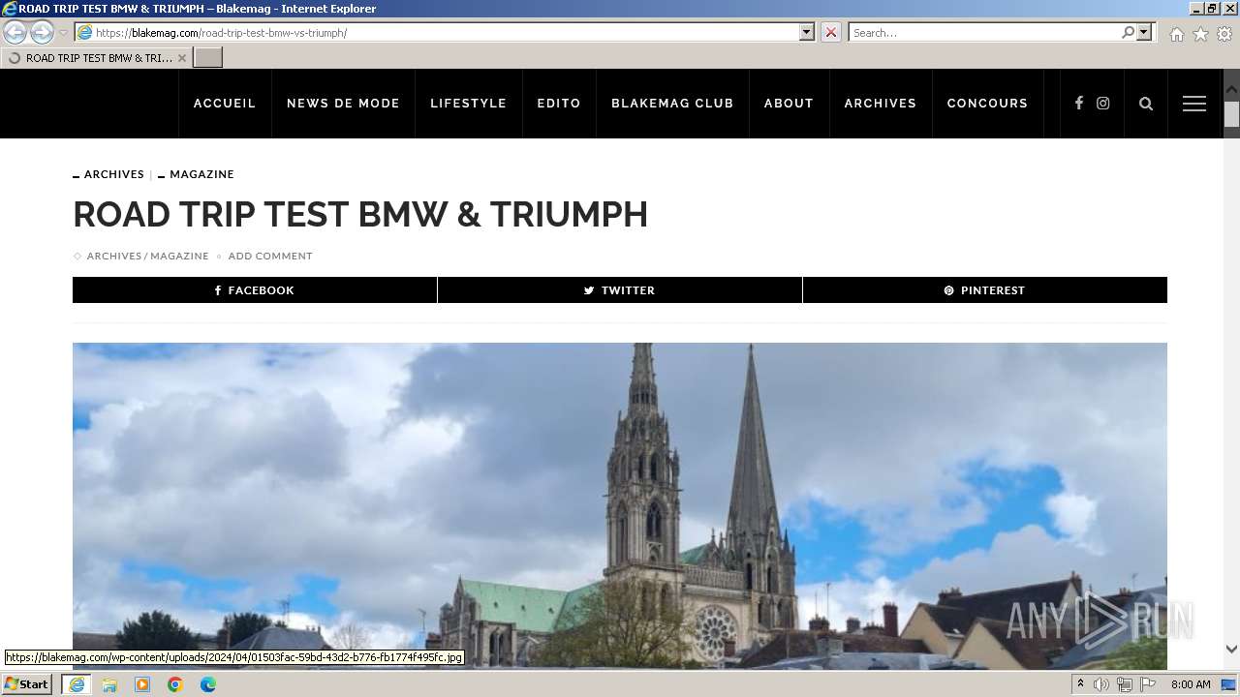Click the cathedral article image
1240x697 pixels.
(x=620, y=505)
